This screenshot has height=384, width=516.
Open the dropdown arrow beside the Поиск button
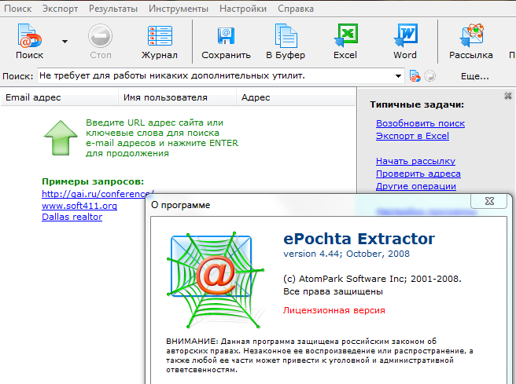64,42
